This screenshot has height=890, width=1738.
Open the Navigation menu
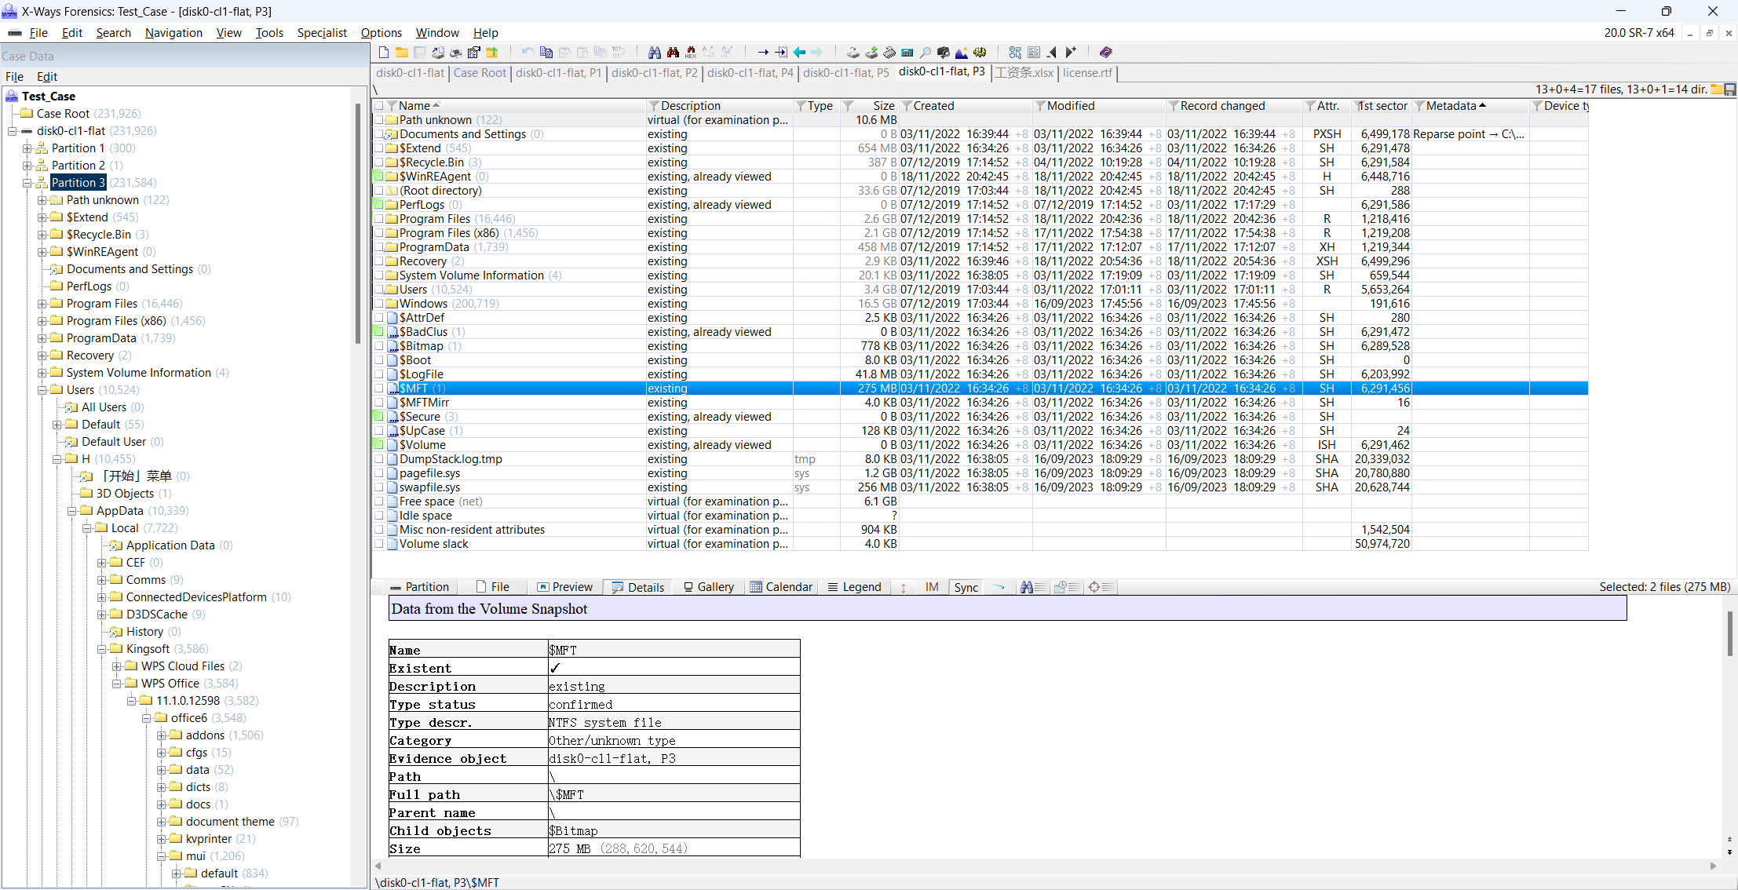[x=173, y=33]
